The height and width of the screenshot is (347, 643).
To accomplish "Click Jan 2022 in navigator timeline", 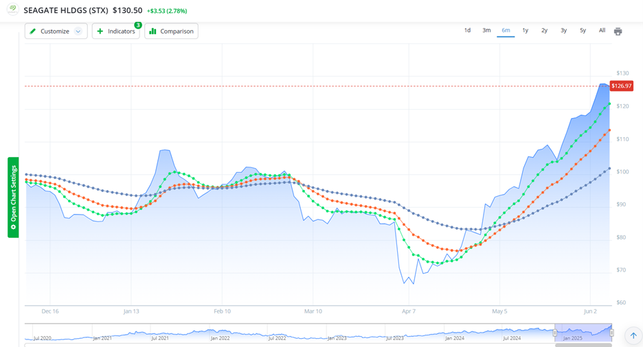I will click(220, 338).
